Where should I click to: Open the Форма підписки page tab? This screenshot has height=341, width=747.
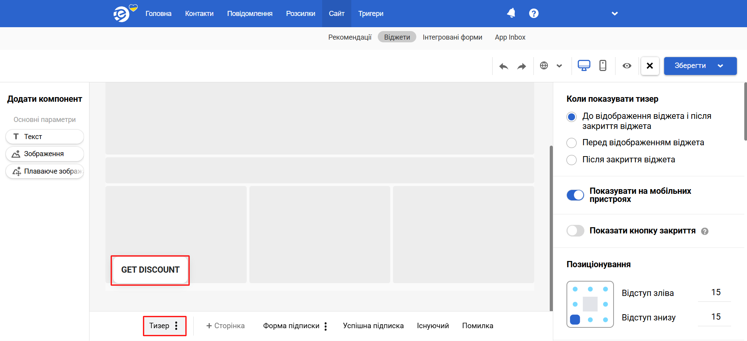tap(291, 326)
